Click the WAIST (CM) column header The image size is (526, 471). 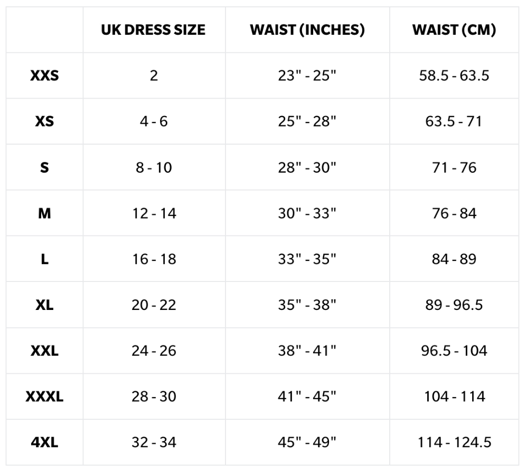454,30
